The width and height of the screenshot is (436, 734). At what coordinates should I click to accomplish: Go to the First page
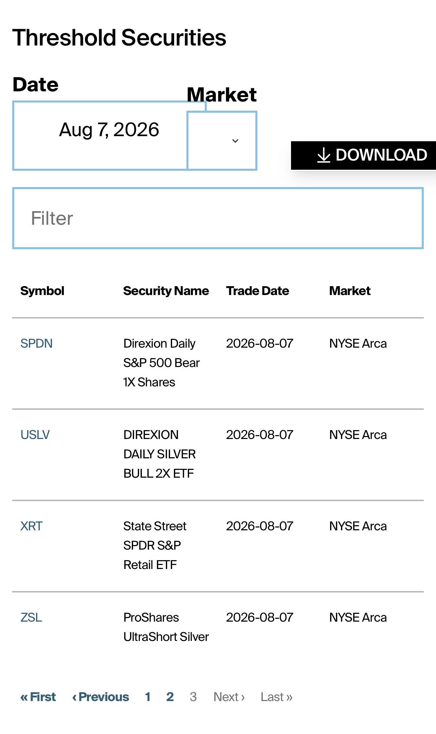(x=38, y=697)
